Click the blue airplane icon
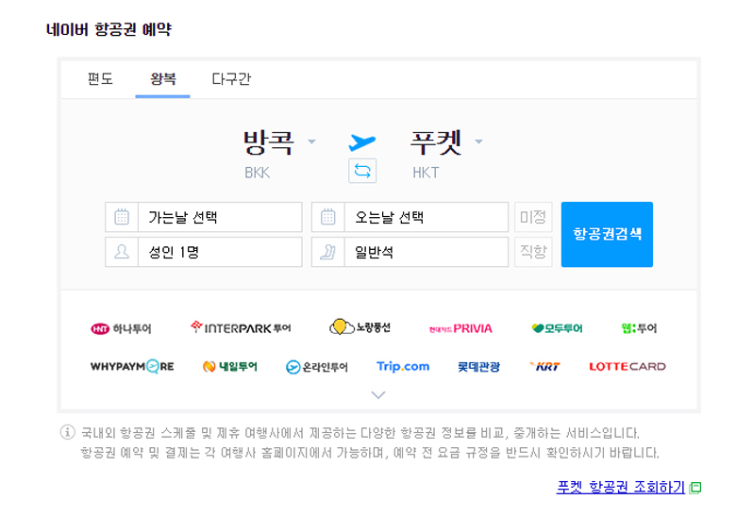Image resolution: width=736 pixels, height=516 pixels. [362, 141]
